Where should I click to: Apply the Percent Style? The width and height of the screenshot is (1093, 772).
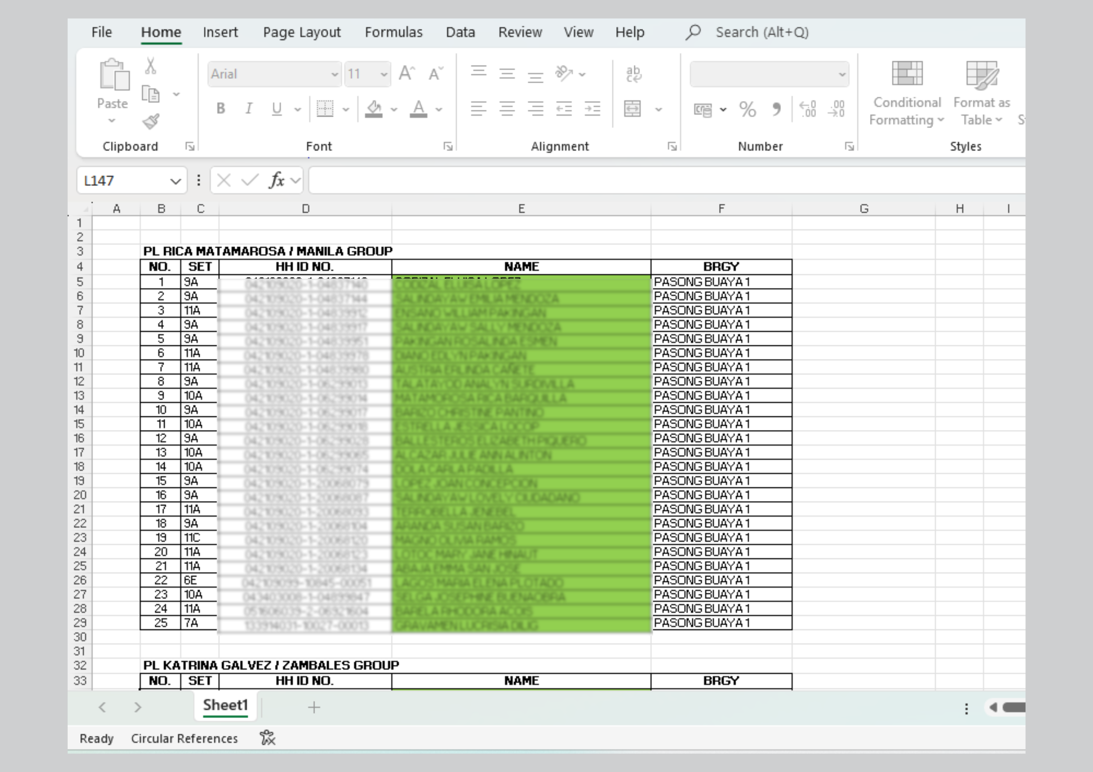tap(747, 109)
